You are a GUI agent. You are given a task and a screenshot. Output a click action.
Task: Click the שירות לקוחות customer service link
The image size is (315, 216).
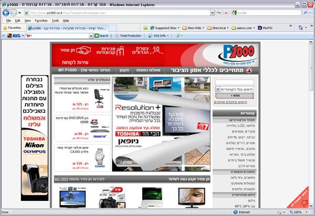click(75, 62)
